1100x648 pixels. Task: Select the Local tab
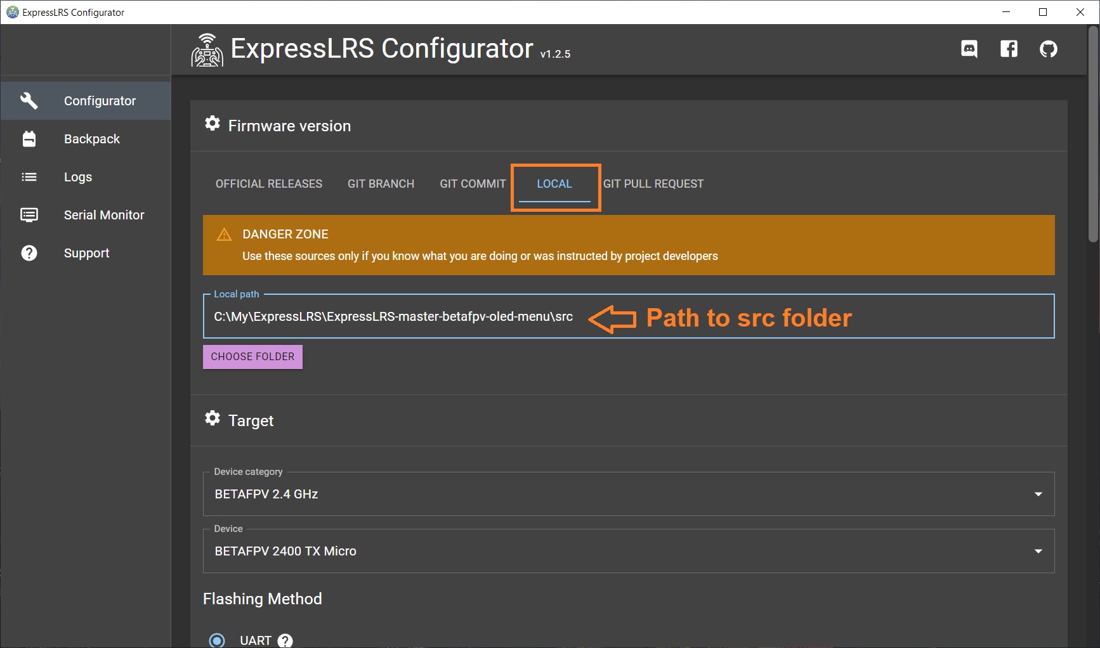[x=554, y=184]
